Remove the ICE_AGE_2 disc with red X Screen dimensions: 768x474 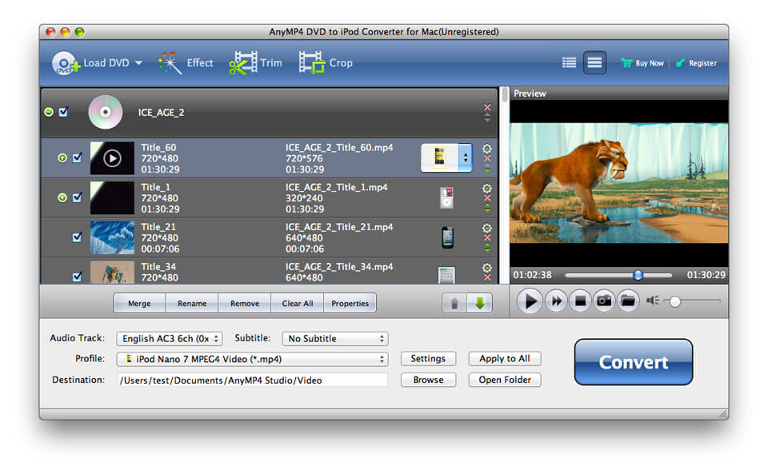tap(487, 107)
